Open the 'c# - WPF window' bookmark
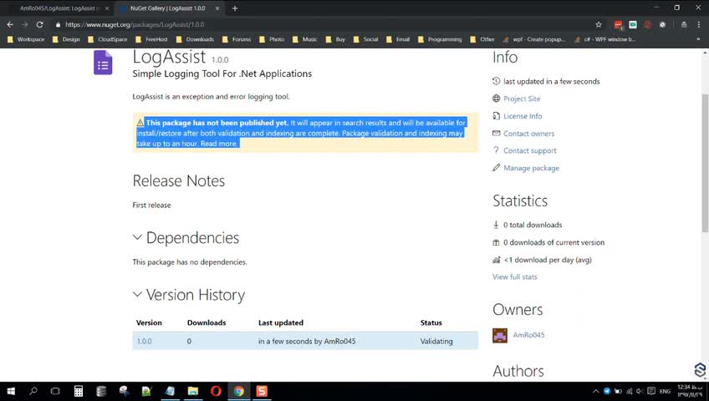 (x=605, y=39)
